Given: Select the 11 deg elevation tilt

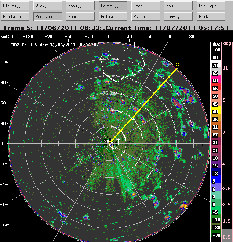Looking at the screenshot, I should (x=225, y=68).
